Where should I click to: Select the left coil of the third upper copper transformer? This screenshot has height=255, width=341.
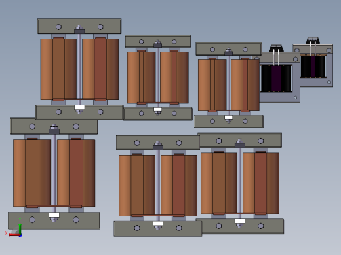212,85
